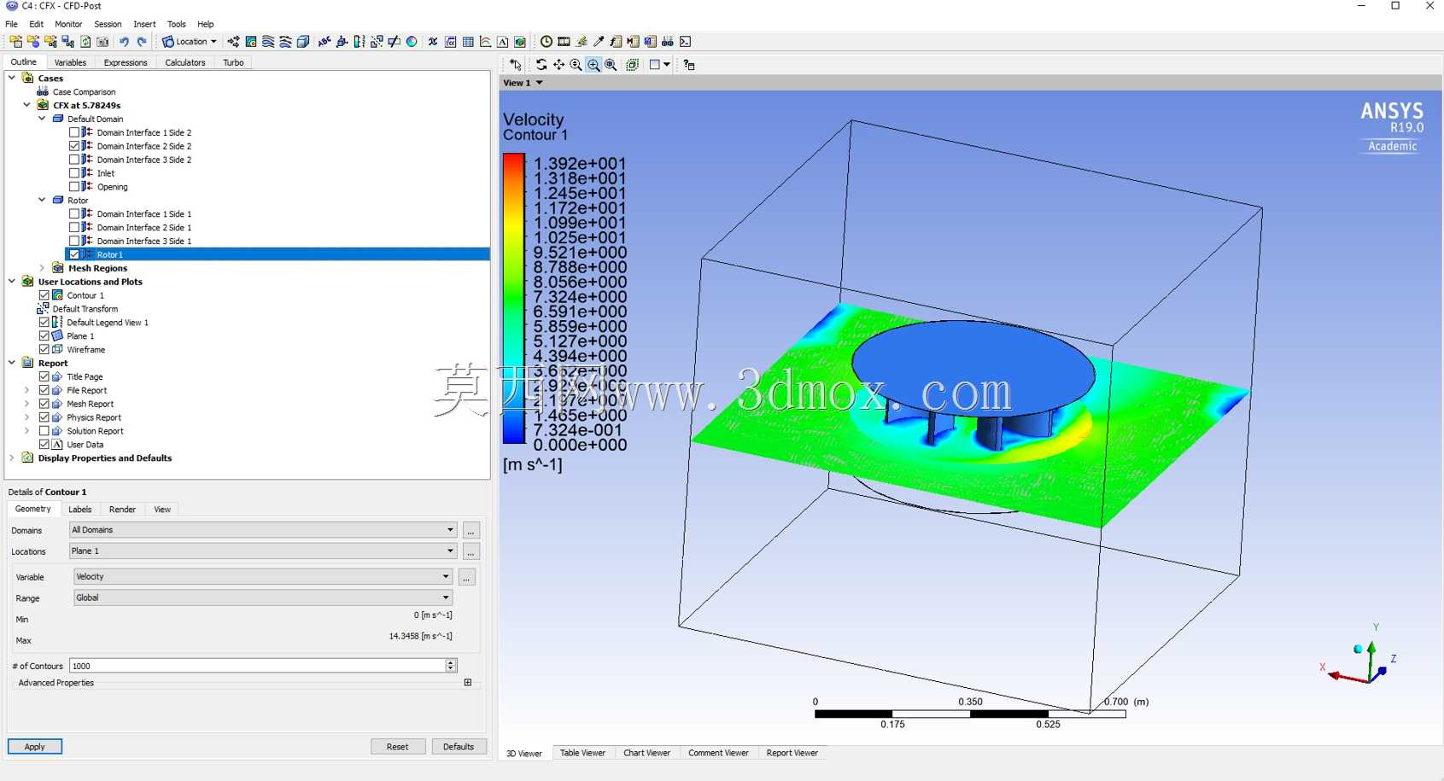Click the Load Results toolbar icon

coord(16,41)
